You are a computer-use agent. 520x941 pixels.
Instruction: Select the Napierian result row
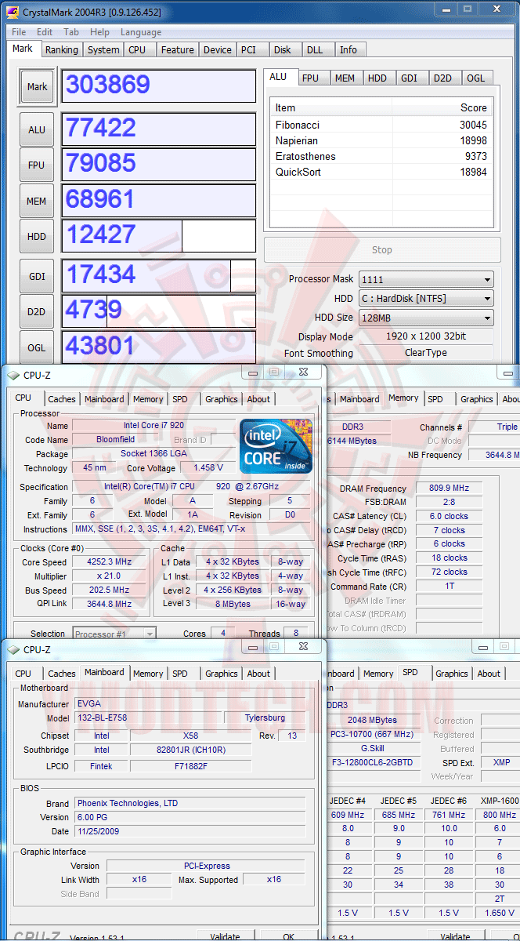(381, 140)
